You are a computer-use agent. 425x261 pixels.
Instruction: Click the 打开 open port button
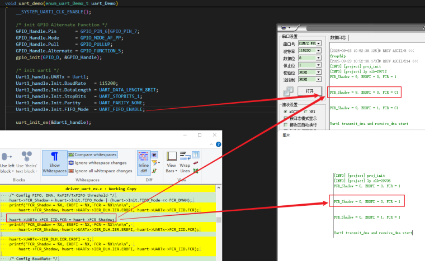pyautogui.click(x=310, y=91)
